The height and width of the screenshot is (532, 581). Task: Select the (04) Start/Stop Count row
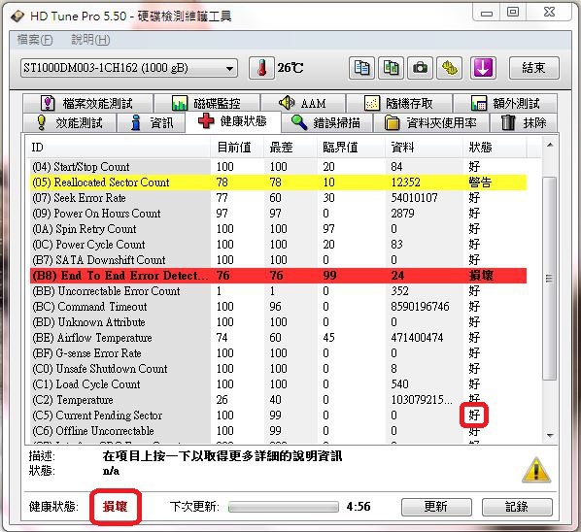pyautogui.click(x=278, y=167)
